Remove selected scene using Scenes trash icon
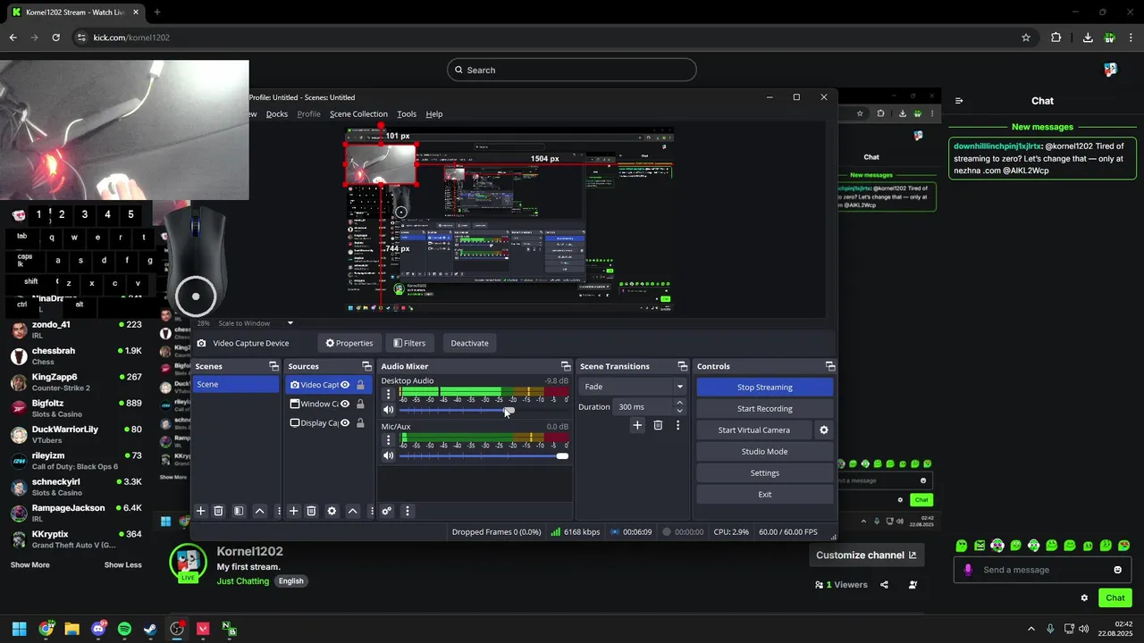 tap(218, 511)
